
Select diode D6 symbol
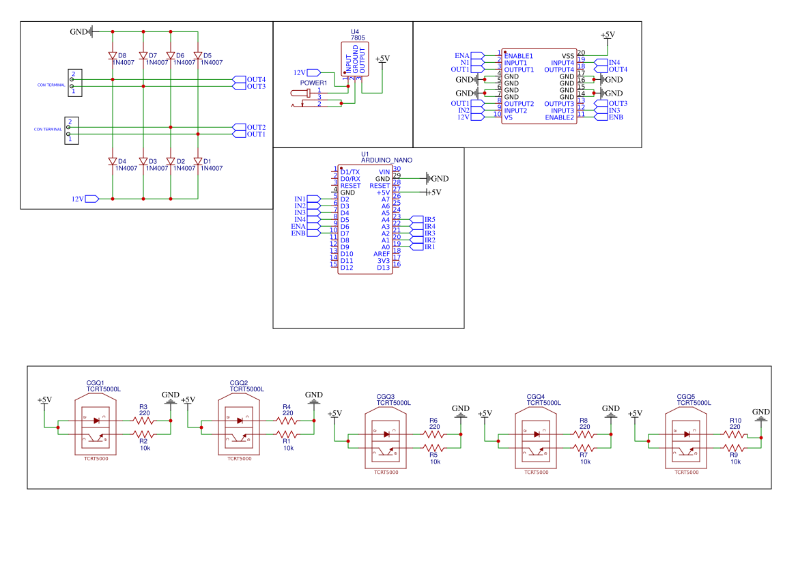(171, 55)
